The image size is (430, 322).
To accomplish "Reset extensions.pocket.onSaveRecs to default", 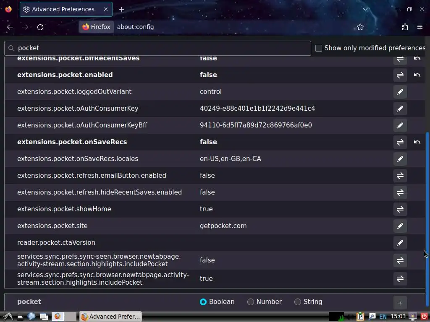I will pos(417,142).
